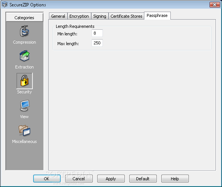Open Help for the options dialog
This screenshot has height=187, width=222.
coord(175,178)
